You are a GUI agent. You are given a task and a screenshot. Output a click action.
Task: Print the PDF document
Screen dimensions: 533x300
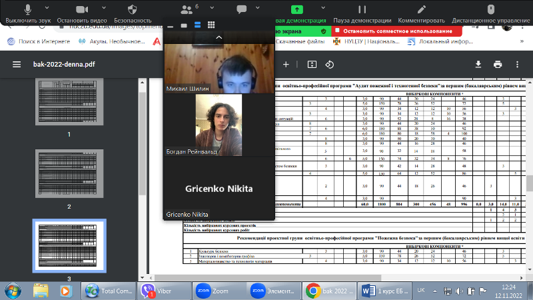click(497, 65)
